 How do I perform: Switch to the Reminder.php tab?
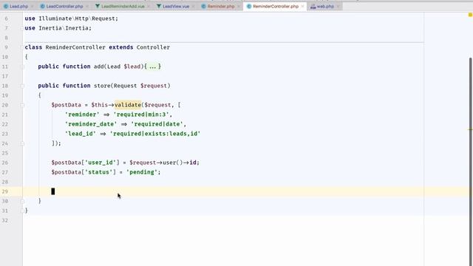(221, 7)
